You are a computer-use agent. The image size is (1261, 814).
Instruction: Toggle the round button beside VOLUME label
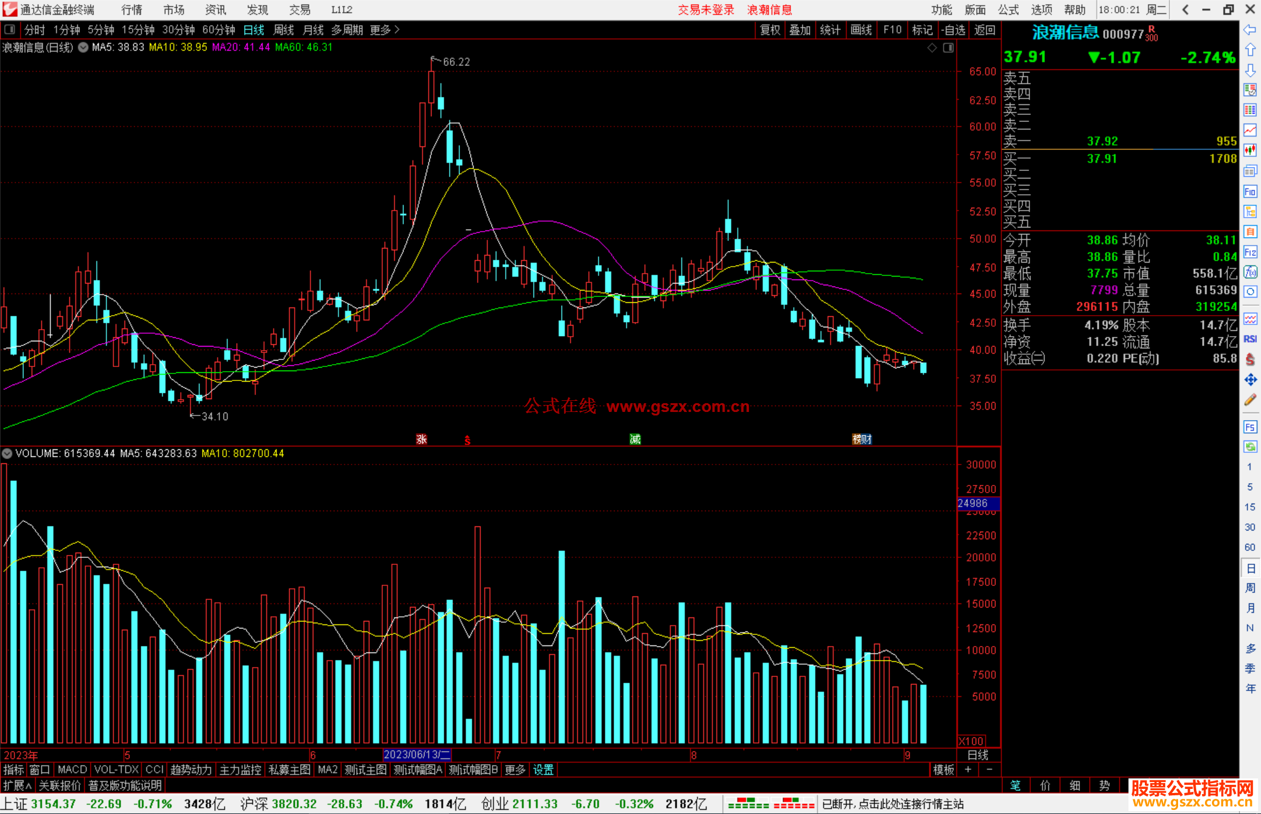(x=7, y=453)
